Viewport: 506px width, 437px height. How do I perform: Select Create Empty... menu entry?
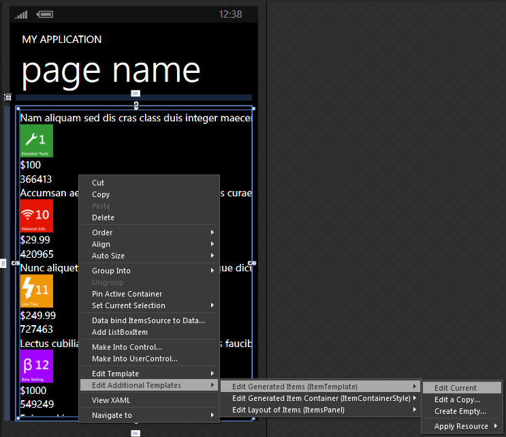click(460, 411)
